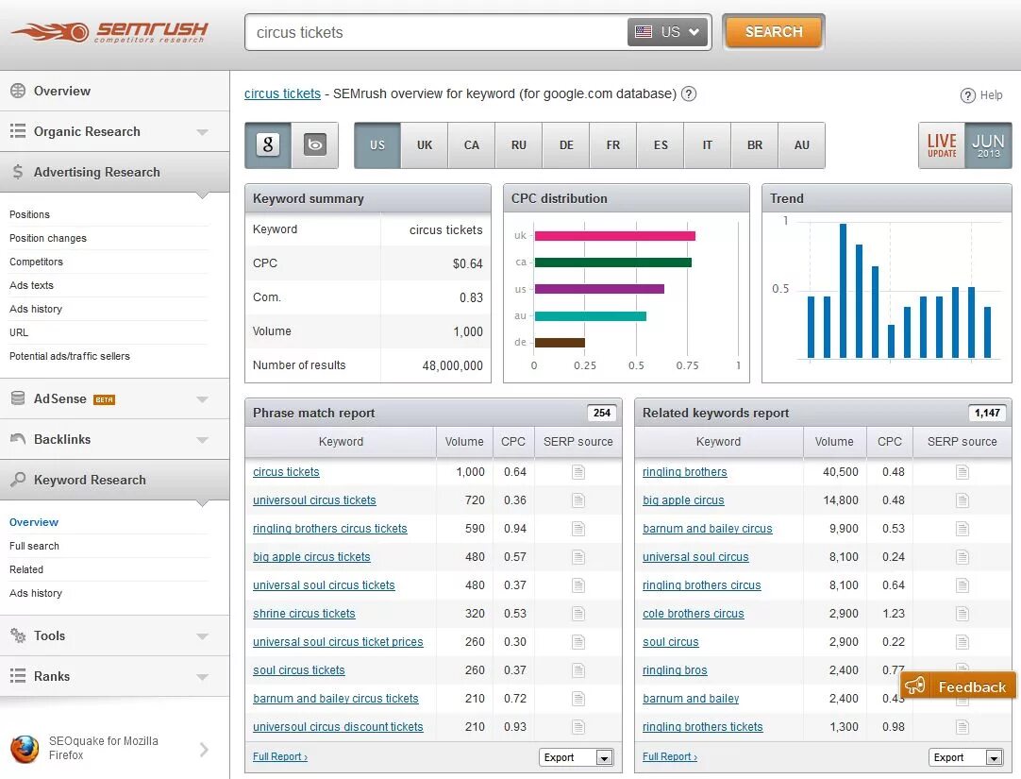Select the DE database tab

point(566,145)
